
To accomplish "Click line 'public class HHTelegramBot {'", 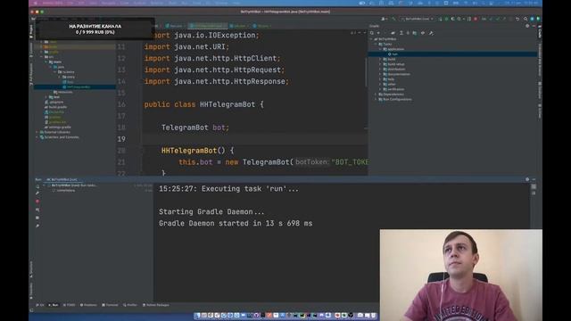I will pos(204,104).
